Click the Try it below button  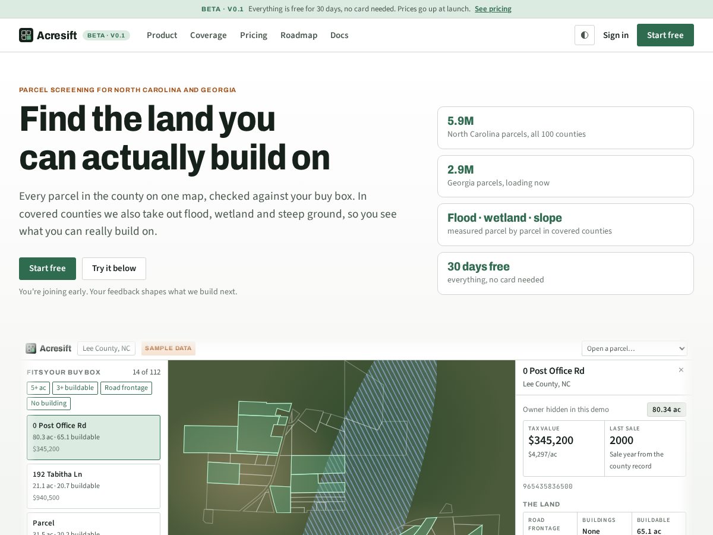coord(114,269)
